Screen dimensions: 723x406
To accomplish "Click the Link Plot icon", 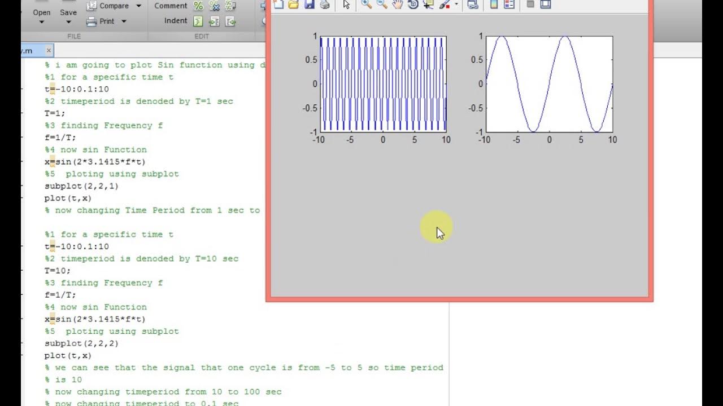I will [x=473, y=5].
